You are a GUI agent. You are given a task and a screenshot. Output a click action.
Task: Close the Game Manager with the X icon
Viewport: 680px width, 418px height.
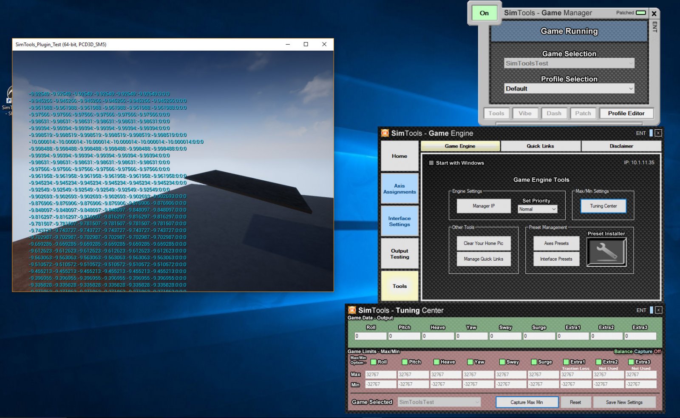[654, 14]
